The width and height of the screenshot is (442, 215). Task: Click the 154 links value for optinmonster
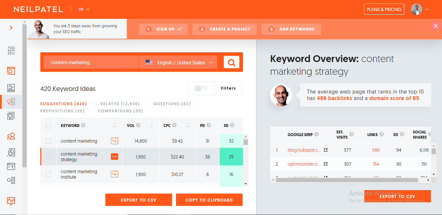(x=376, y=164)
